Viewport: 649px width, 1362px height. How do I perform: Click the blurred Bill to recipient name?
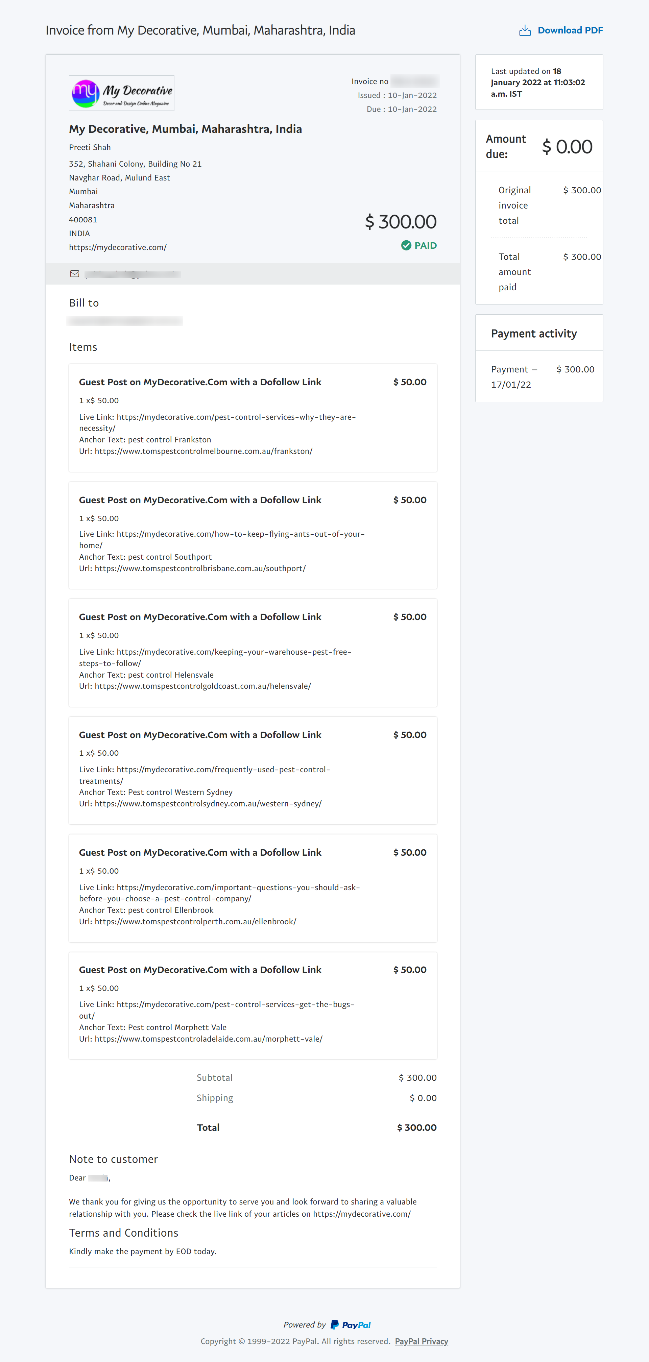click(125, 321)
